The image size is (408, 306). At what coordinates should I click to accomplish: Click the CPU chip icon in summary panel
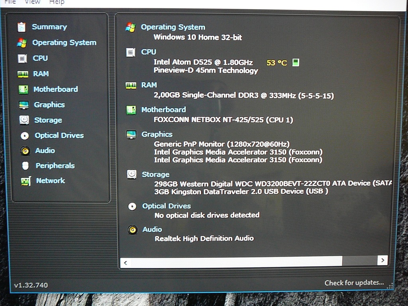tap(131, 52)
